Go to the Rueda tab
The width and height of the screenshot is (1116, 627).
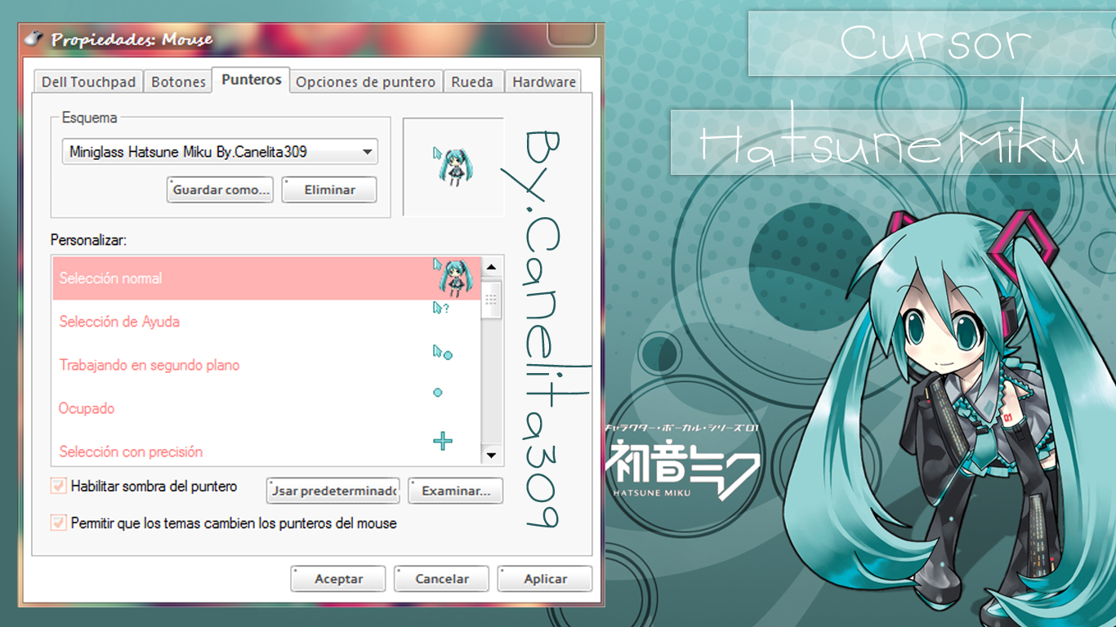[x=472, y=82]
